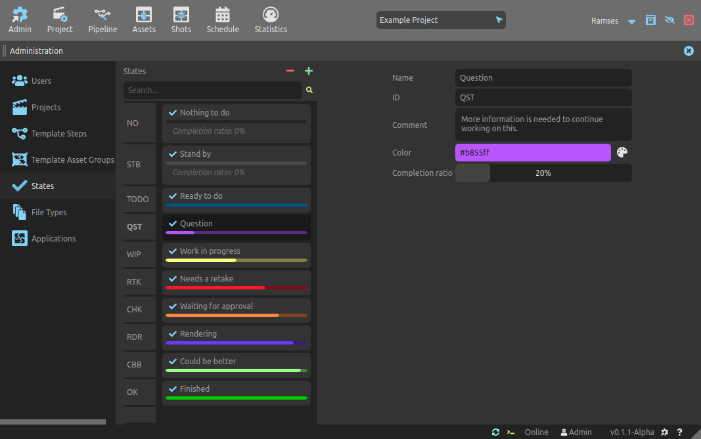The image size is (701, 439).
Task: Click the red minus remove state icon
Action: pyautogui.click(x=290, y=71)
